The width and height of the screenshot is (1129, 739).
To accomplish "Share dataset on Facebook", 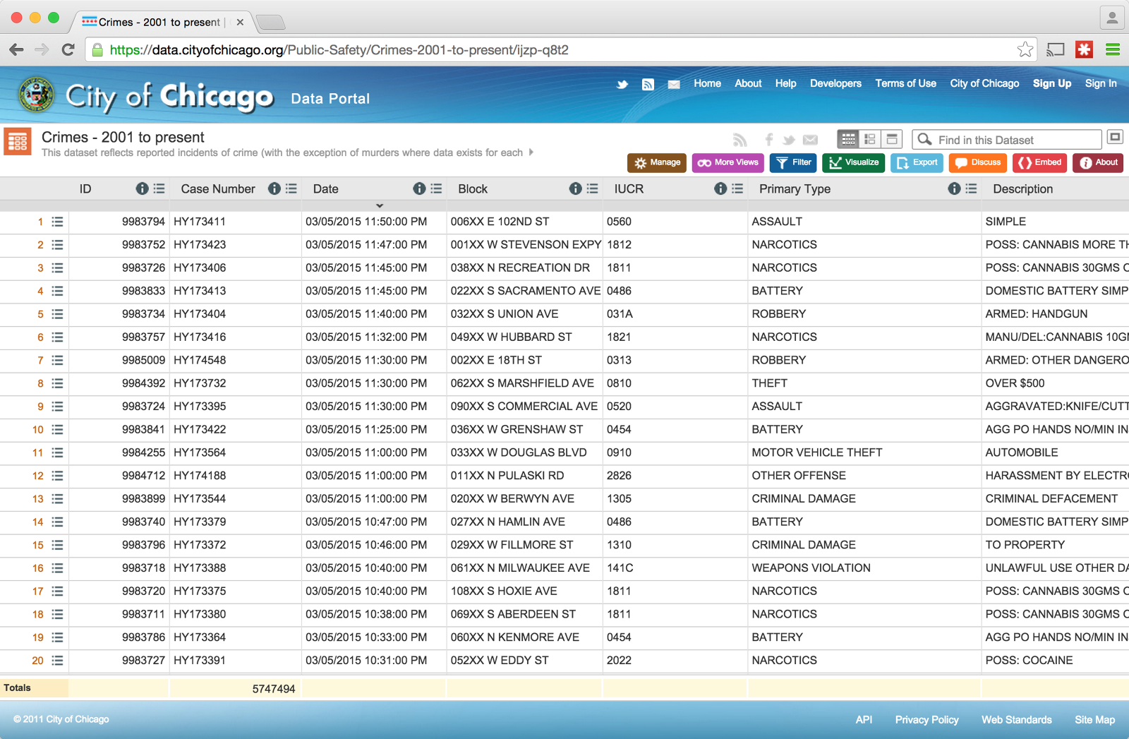I will [x=769, y=140].
